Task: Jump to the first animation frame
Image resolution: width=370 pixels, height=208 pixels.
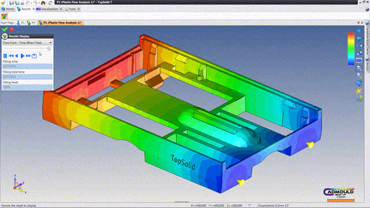Action: [11, 56]
